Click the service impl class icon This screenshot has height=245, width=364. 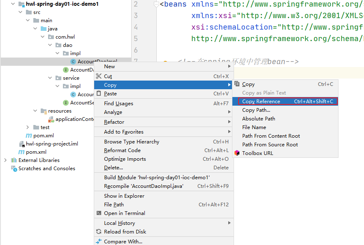[x=73, y=95]
